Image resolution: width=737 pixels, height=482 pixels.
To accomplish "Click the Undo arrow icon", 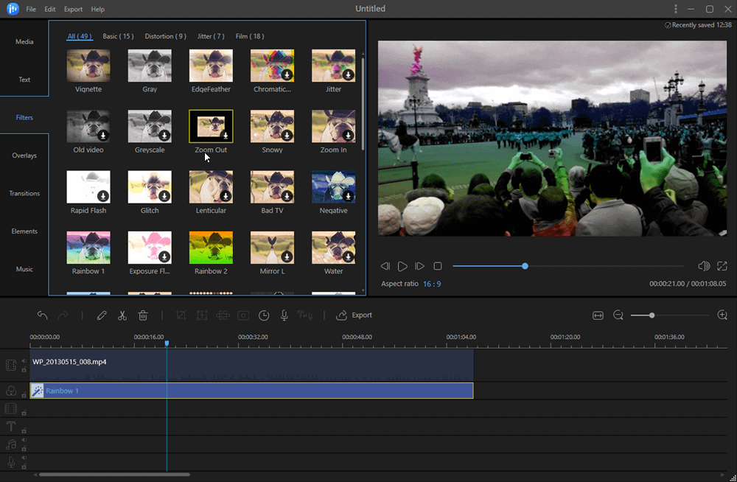I will point(42,315).
